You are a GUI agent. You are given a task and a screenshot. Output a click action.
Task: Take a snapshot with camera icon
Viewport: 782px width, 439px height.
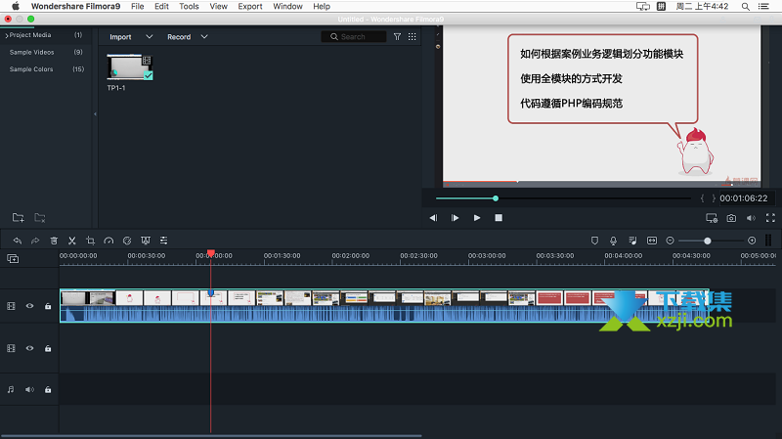coord(731,218)
